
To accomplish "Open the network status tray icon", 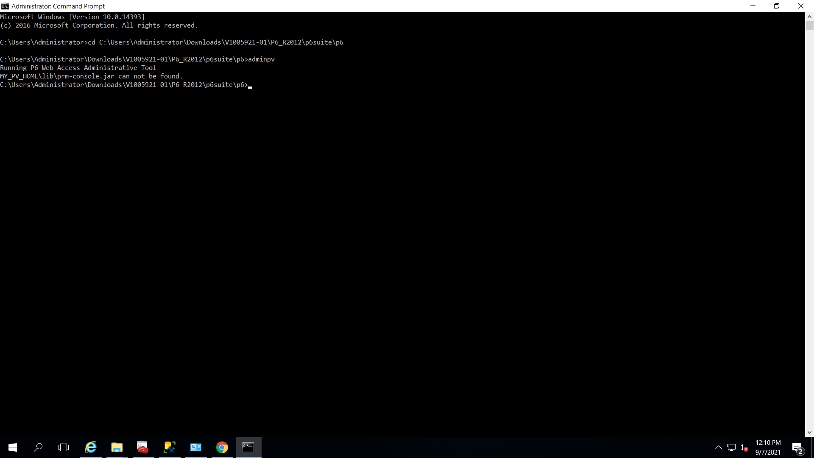I will coord(731,447).
